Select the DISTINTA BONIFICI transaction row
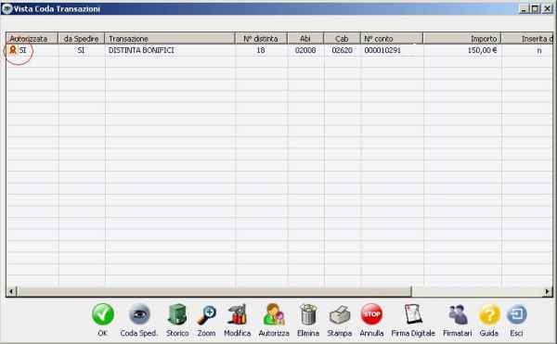Image resolution: width=557 pixels, height=344 pixels. tap(279, 50)
